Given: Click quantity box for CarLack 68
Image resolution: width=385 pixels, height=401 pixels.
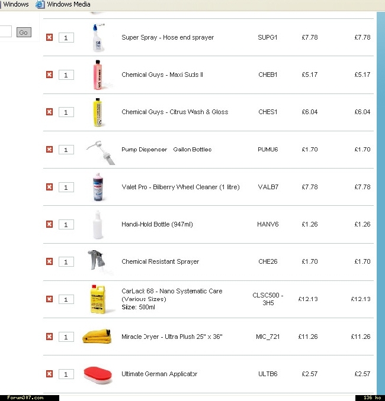Looking at the screenshot, I should click(66, 299).
